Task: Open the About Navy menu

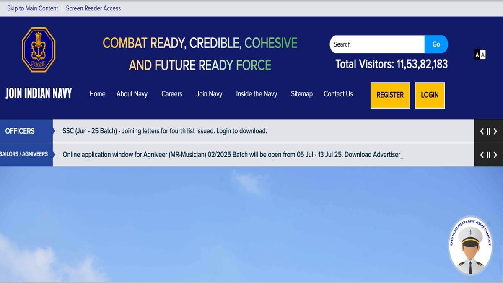Action: [132, 94]
